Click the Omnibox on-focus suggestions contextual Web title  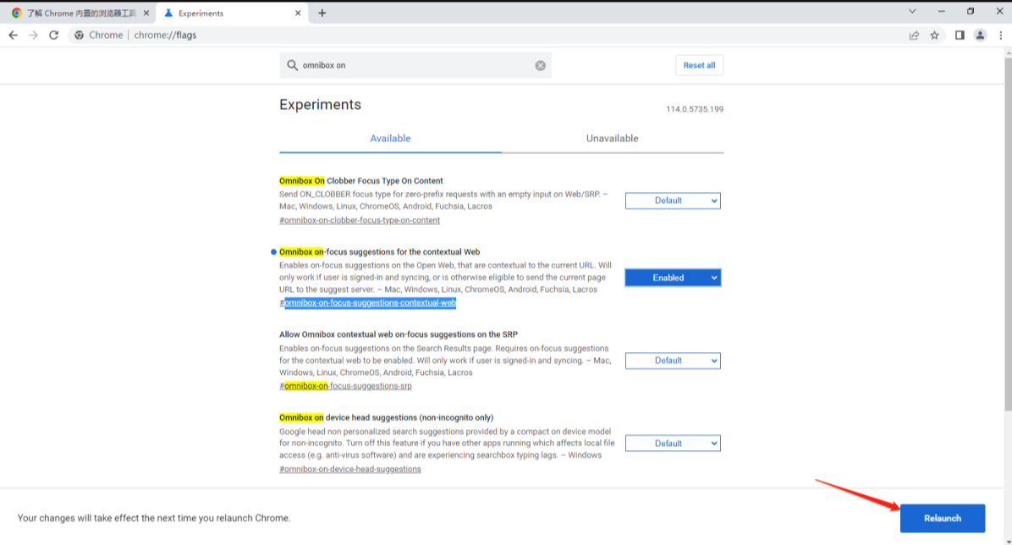point(379,252)
